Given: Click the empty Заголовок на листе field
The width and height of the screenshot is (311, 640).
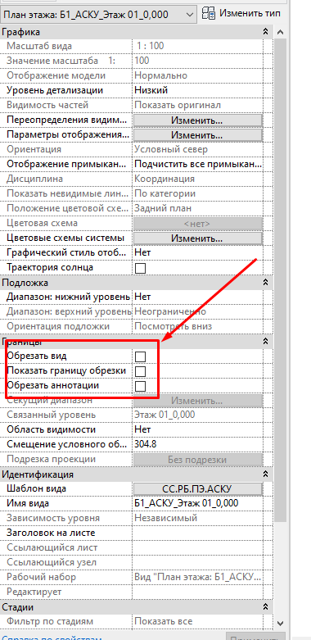Looking at the screenshot, I should tap(198, 533).
